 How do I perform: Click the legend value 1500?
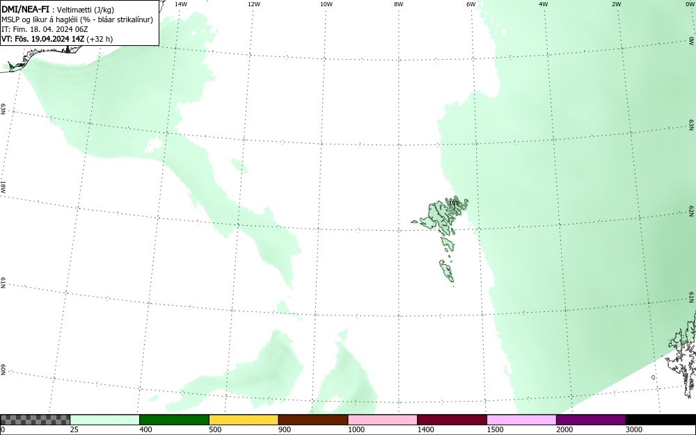[495, 429]
